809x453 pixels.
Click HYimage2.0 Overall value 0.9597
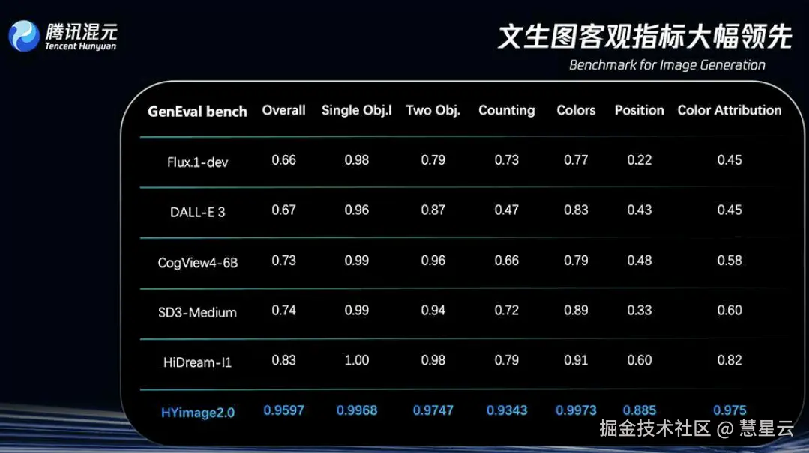[x=283, y=411]
